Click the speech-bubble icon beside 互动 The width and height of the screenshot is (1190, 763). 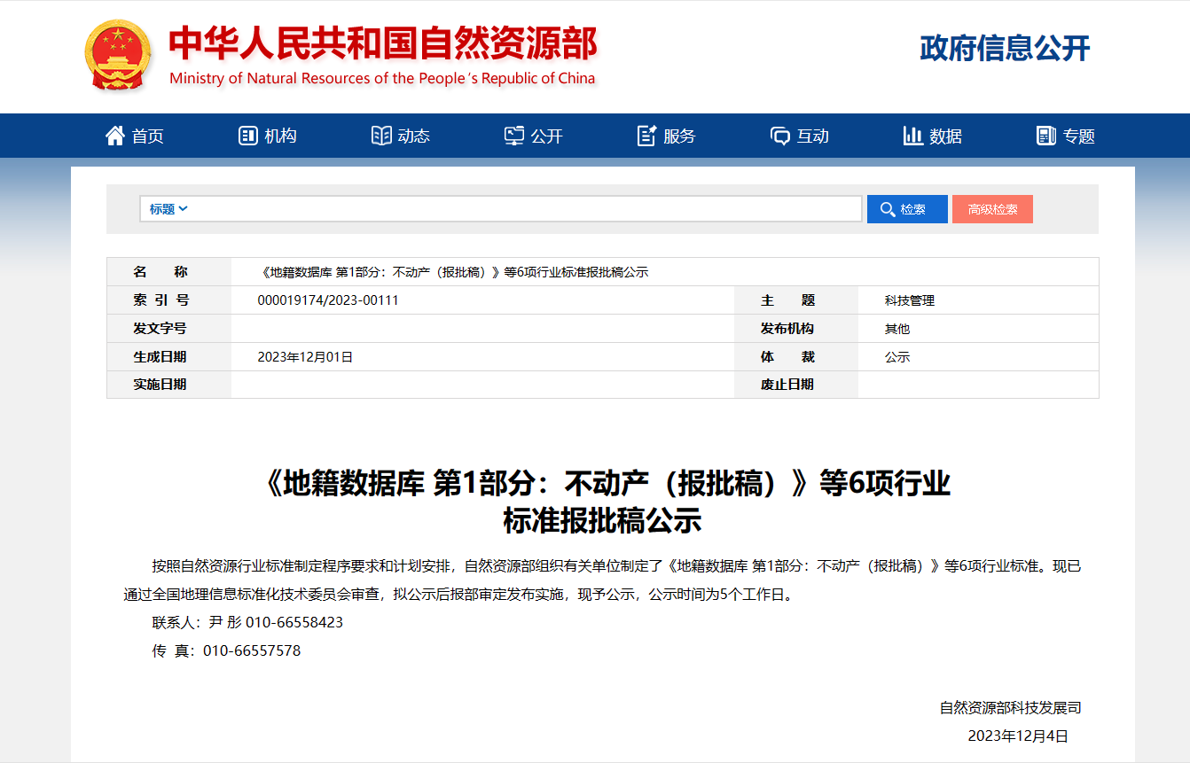tap(779, 135)
